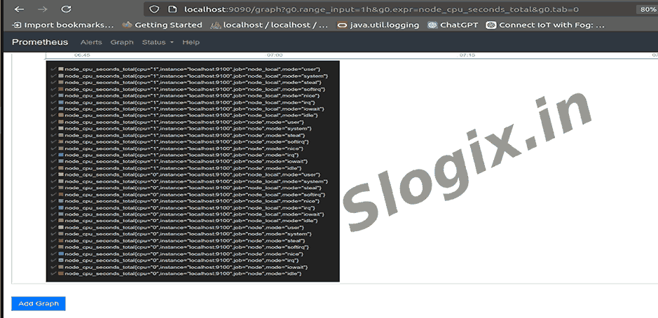Toggle the first legend series checkmark, cpu=1 node_local user
This screenshot has width=658, height=318.
[x=53, y=69]
